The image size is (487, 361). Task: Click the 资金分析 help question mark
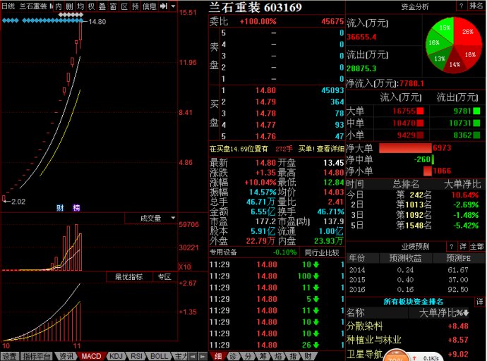pyautogui.click(x=461, y=6)
